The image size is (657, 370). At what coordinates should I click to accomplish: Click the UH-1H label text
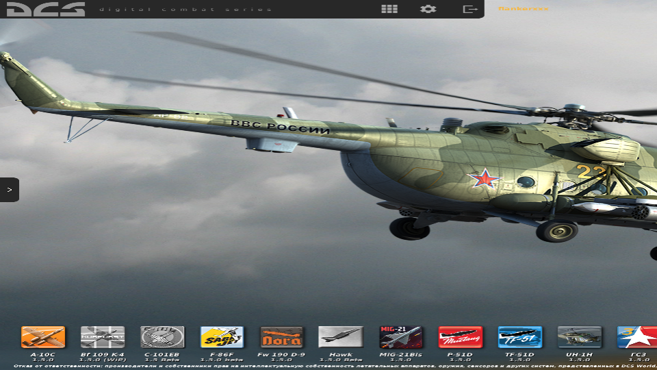pyautogui.click(x=580, y=354)
